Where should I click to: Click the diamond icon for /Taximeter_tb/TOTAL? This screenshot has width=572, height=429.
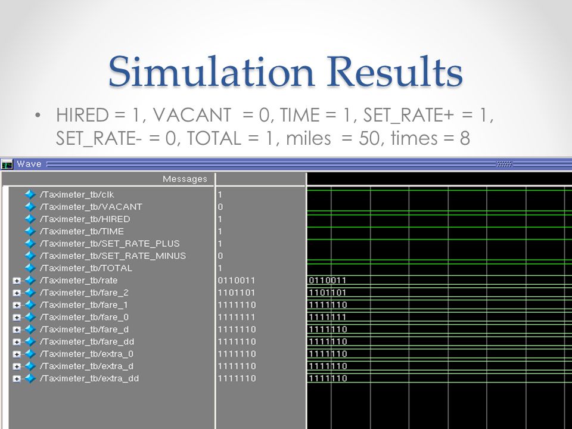(30, 268)
